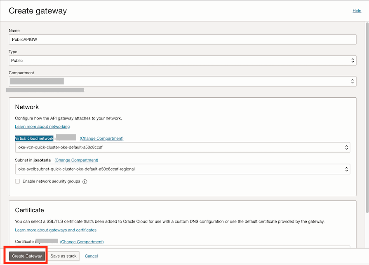Click Change Compartment for virtual cloud network
The height and width of the screenshot is (265, 369).
point(101,138)
